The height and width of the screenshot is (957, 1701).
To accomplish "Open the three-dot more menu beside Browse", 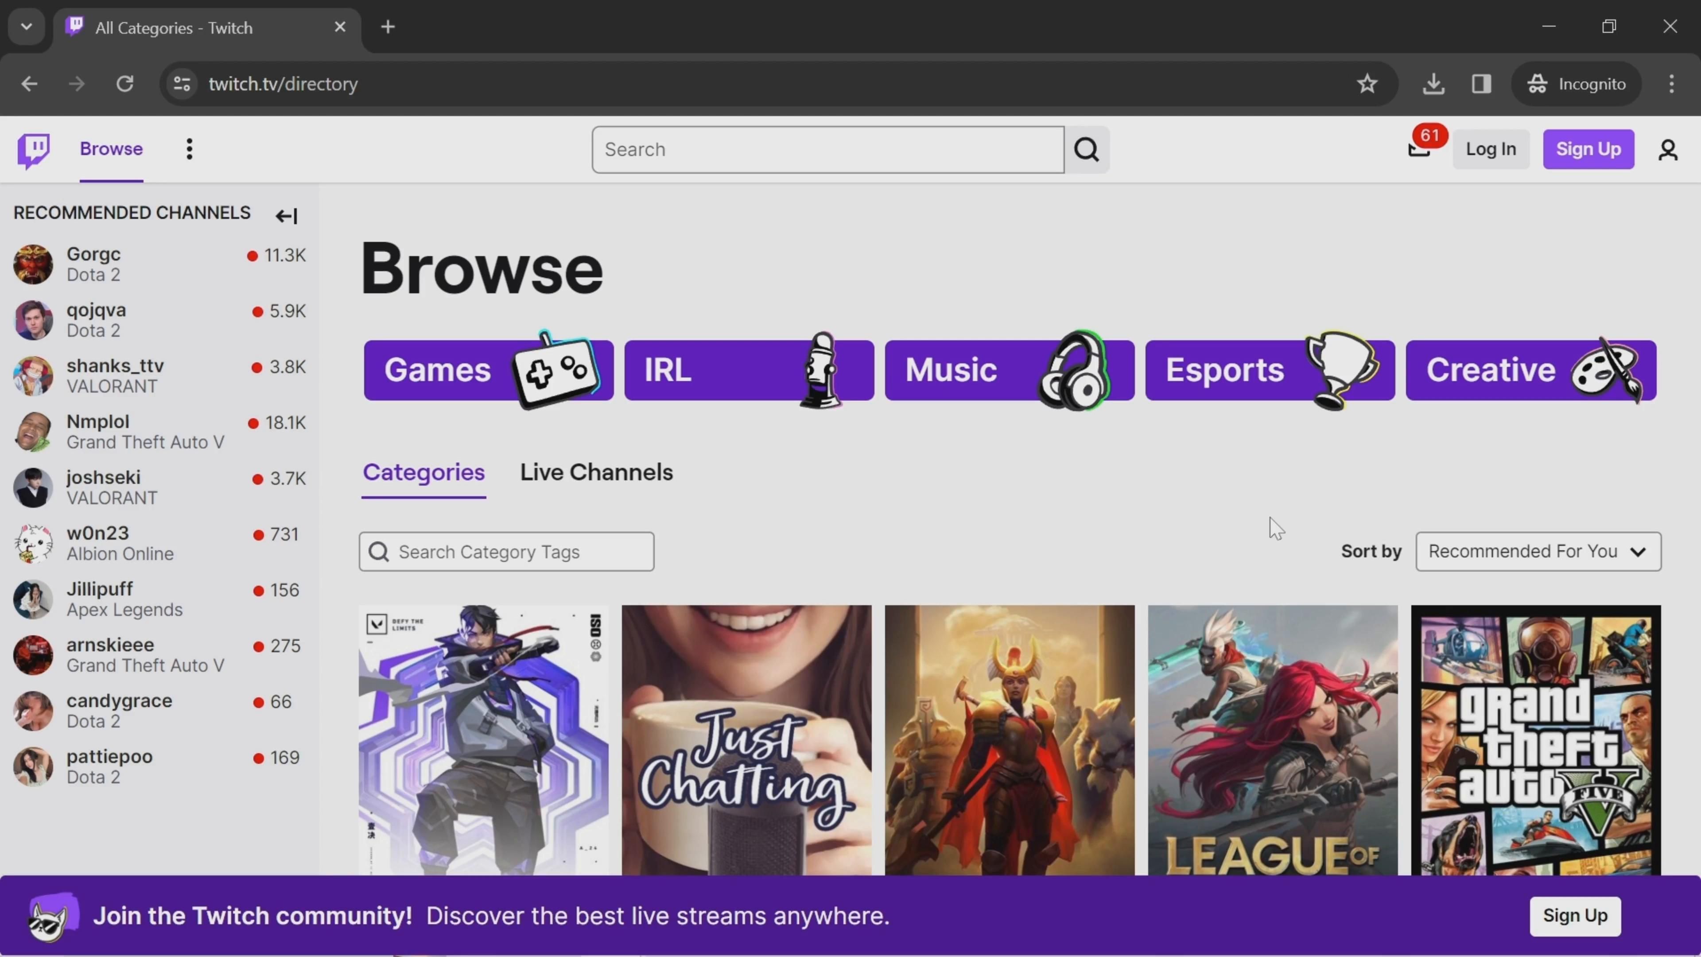I will (x=190, y=149).
